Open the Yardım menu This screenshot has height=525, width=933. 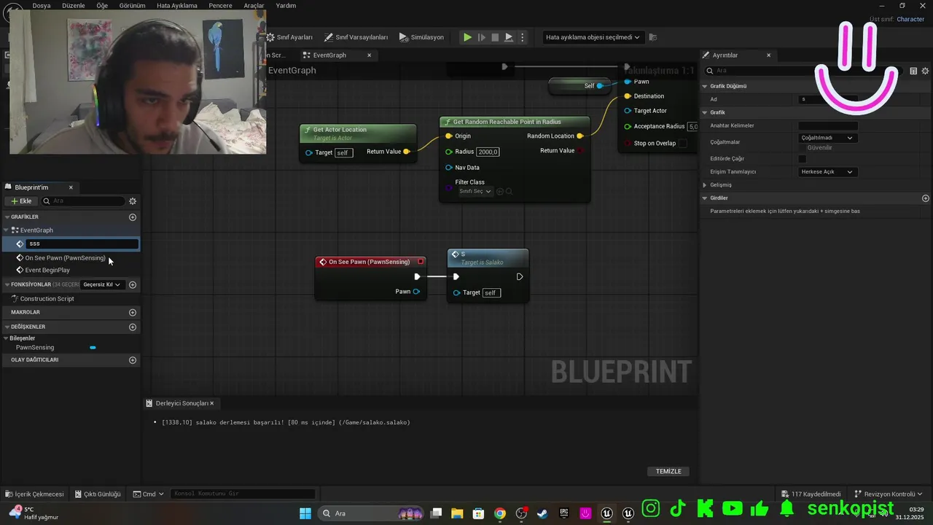click(286, 5)
